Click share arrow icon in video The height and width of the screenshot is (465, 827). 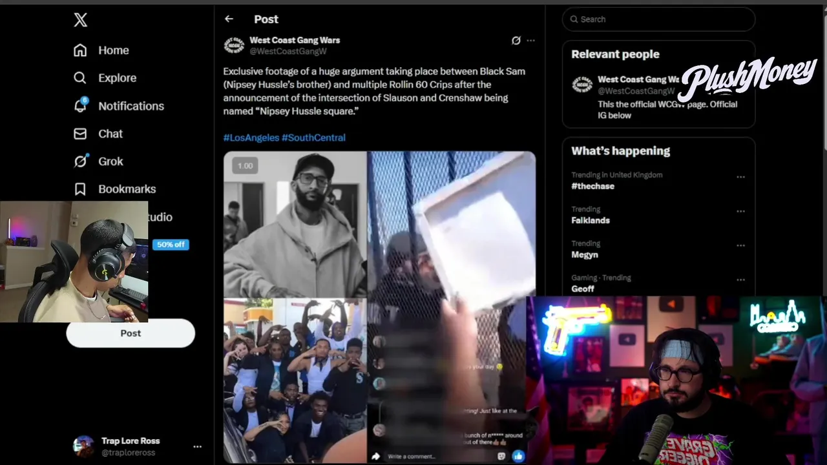pyautogui.click(x=375, y=457)
